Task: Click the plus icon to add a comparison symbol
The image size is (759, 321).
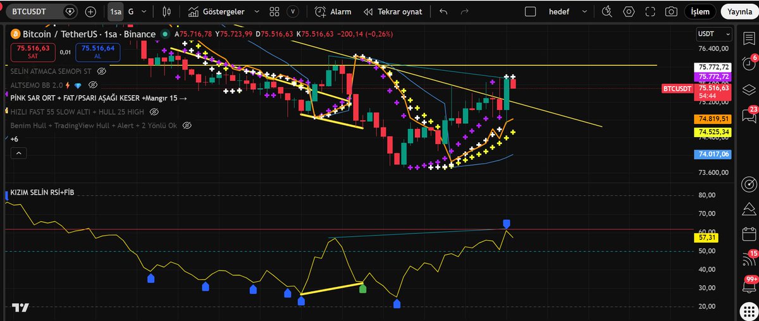Action: point(90,11)
